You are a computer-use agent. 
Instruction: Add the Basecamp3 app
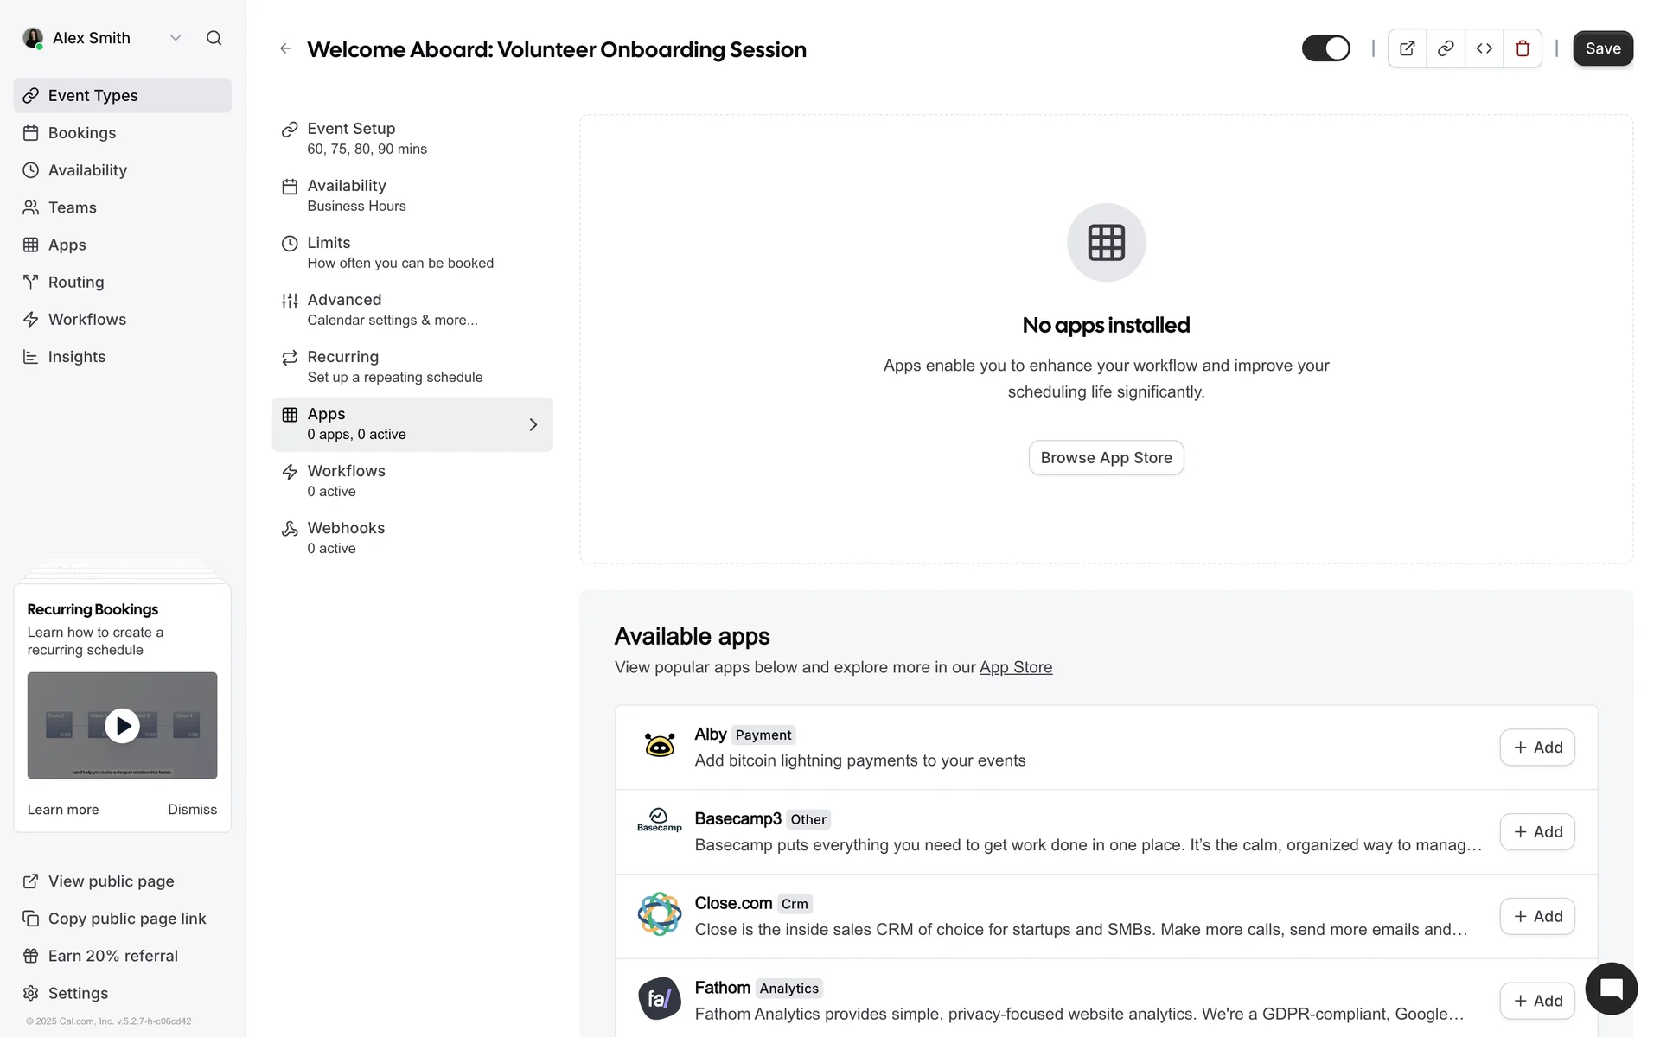(x=1536, y=832)
